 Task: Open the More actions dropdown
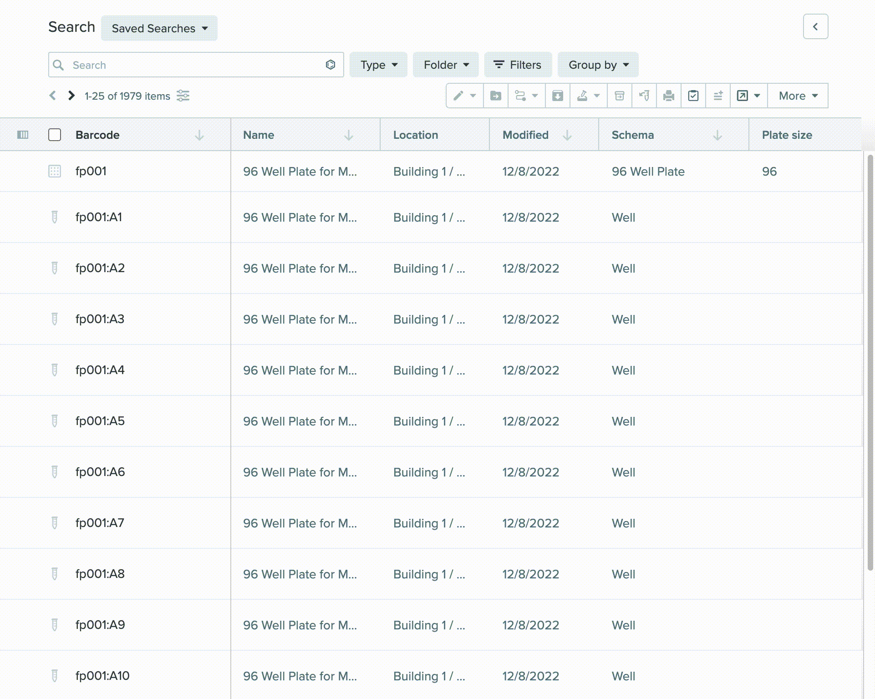pyautogui.click(x=798, y=96)
